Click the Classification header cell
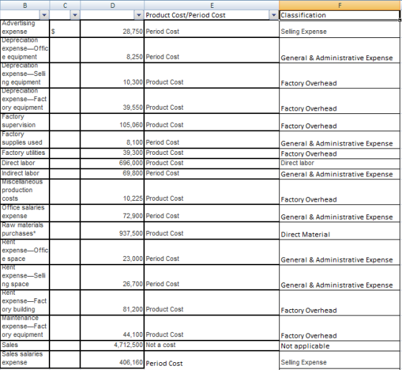402x370 pixels. point(340,15)
